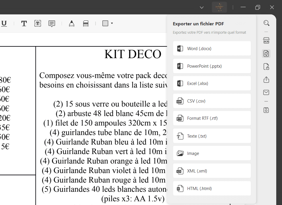The height and width of the screenshot is (205, 282).
Task: Click the "Guirlande Ruban vert" line
Action: tap(106, 151)
